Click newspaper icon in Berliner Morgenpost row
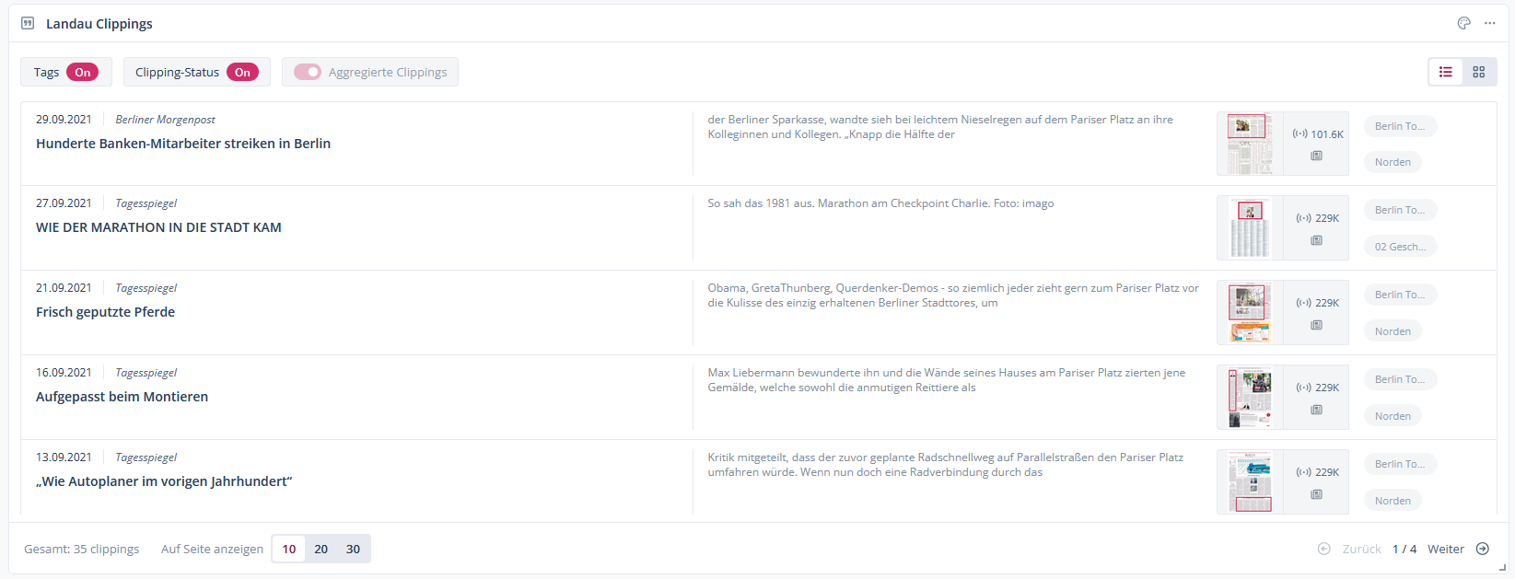The image size is (1515, 579). [1316, 156]
